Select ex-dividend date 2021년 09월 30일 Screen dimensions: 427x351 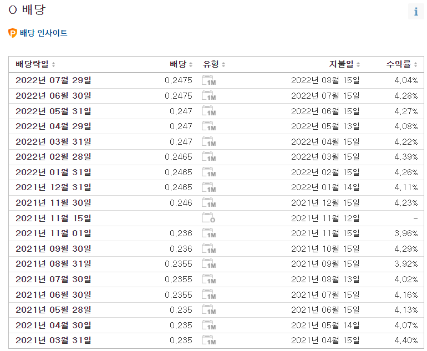click(x=53, y=249)
